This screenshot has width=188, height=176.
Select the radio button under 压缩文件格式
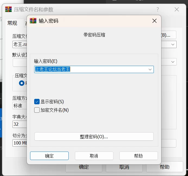[x=22, y=83]
